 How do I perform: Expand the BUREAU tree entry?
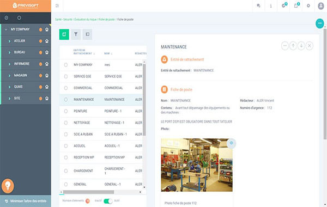point(9,52)
